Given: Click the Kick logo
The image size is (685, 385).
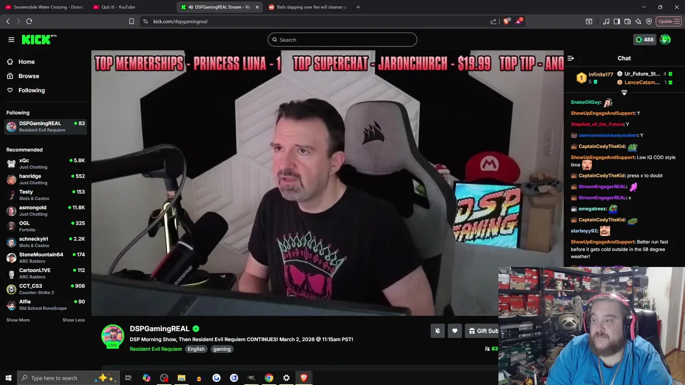Looking at the screenshot, I should point(39,40).
